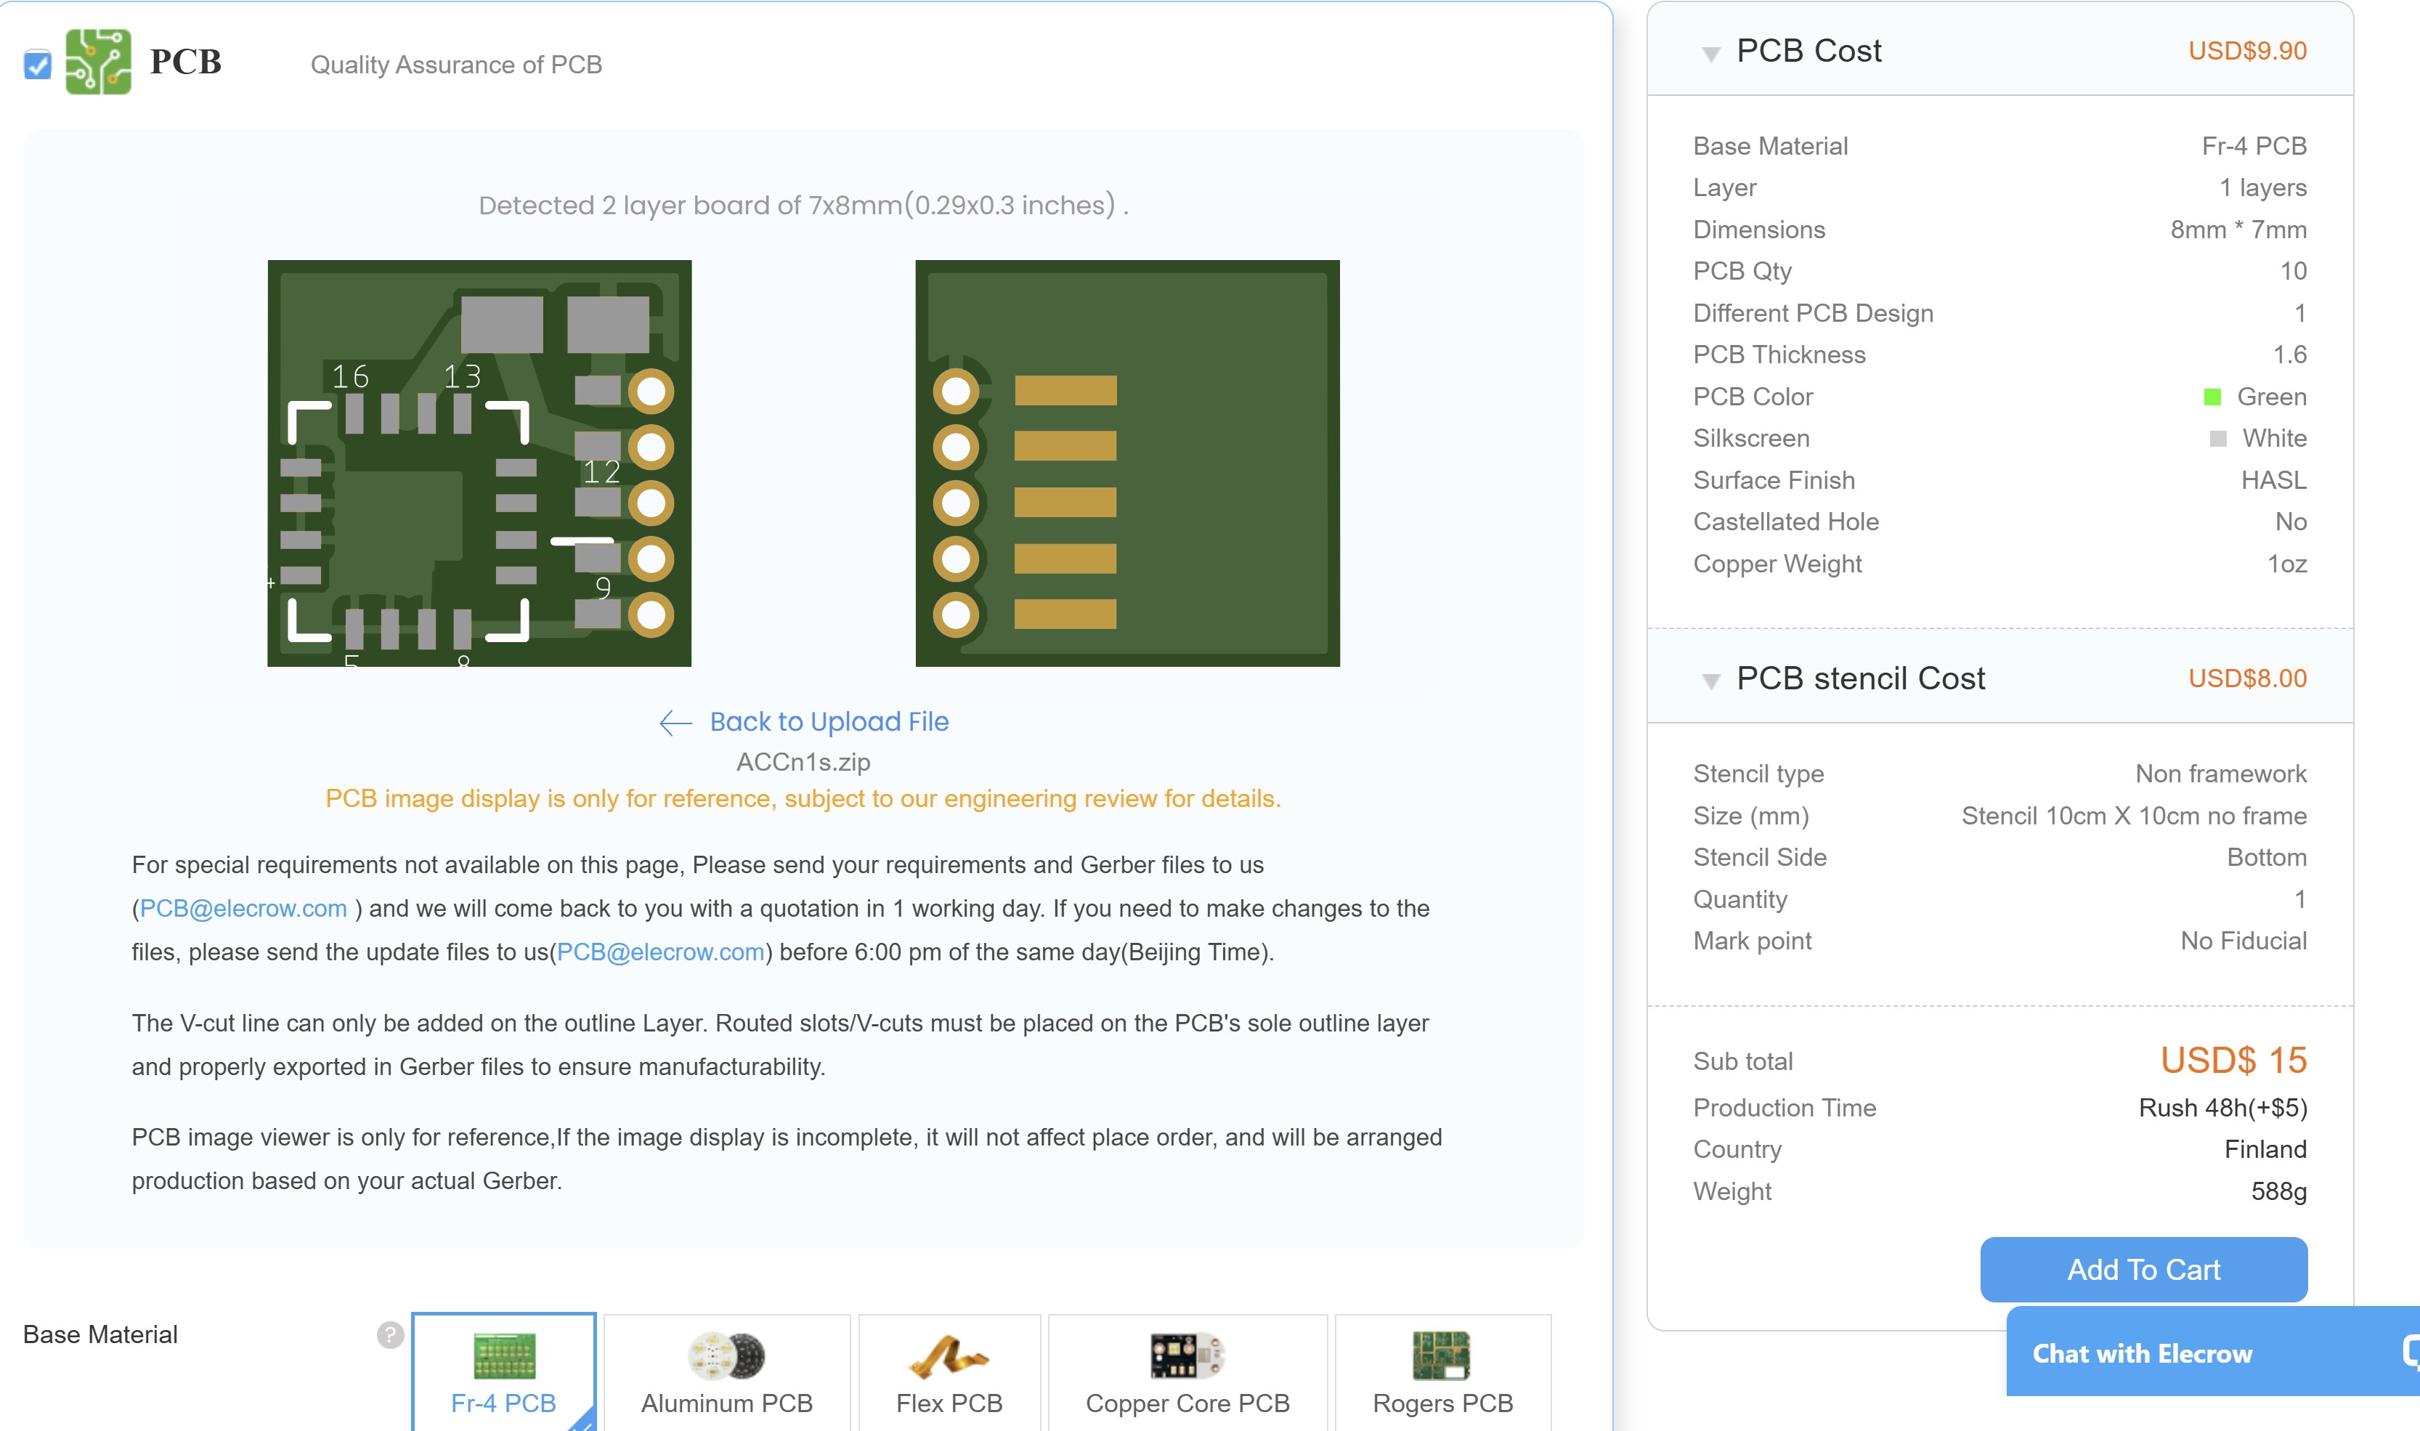Viewport: 2420px width, 1431px height.
Task: Click the top-side PCB preview image
Action: (x=479, y=463)
